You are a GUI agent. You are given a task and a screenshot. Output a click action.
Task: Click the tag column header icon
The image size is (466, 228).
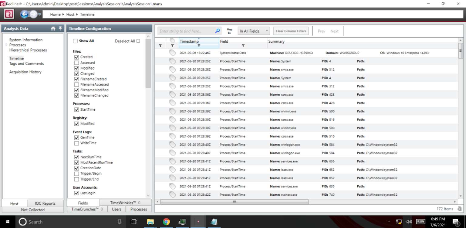point(172,41)
